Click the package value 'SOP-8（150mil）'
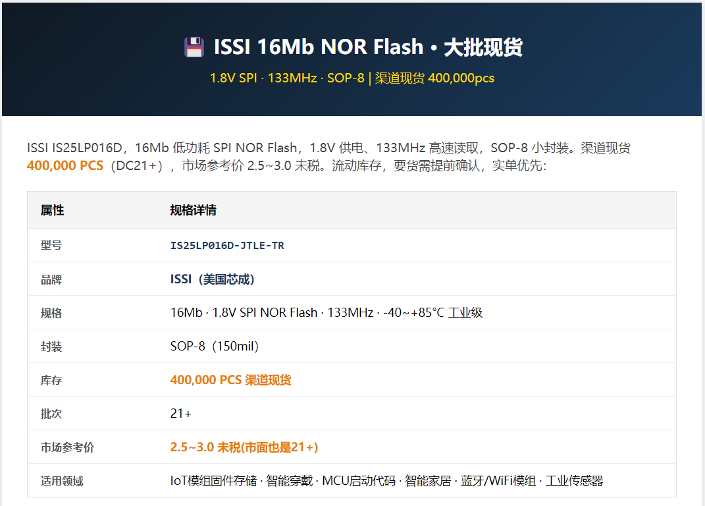Screen dimensions: 705x506 pyautogui.click(x=215, y=347)
